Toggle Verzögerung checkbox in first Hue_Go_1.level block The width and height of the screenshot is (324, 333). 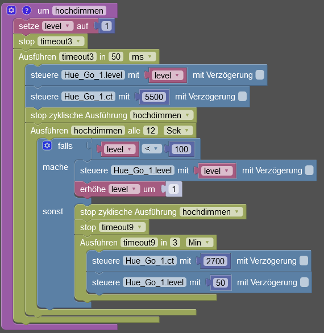pyautogui.click(x=260, y=75)
